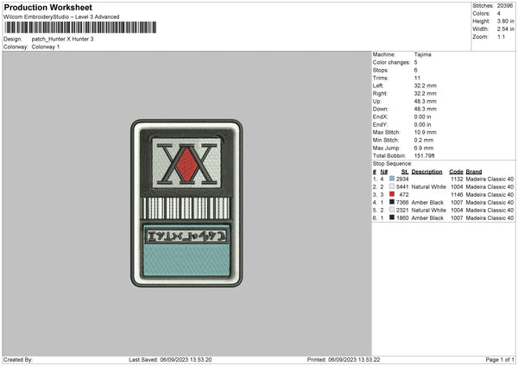Select the Wilcom EmbroideryStudio Level 3 Advanced subtitle

(x=61, y=17)
